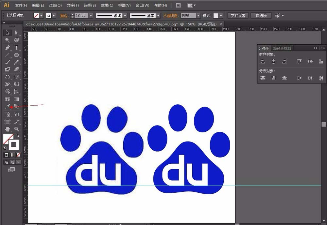Select the Direct Selection tool

coord(16,33)
